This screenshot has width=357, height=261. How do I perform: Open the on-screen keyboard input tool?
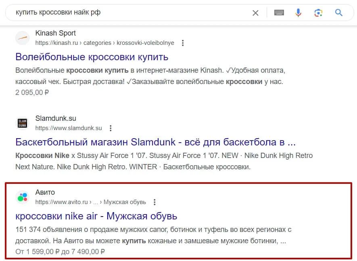279,13
